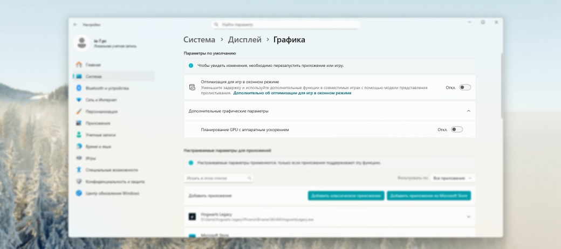
Task: Select Специальные возможности sidebar label
Action: click(112, 170)
